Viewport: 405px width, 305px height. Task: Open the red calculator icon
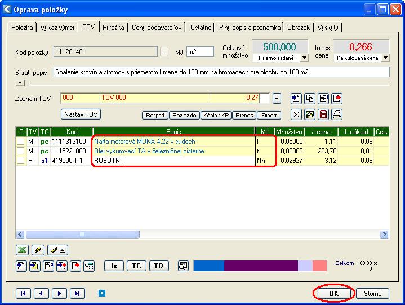[x=323, y=114]
